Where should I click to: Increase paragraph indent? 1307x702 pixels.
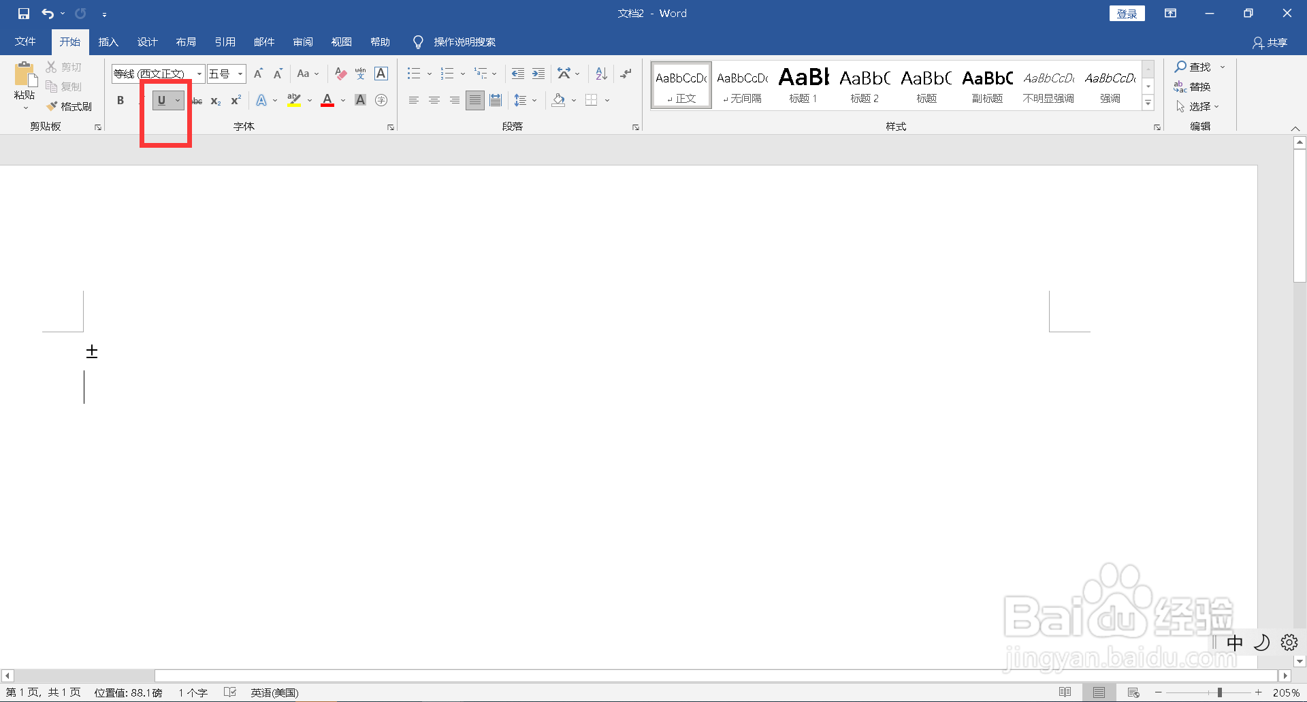(x=538, y=74)
